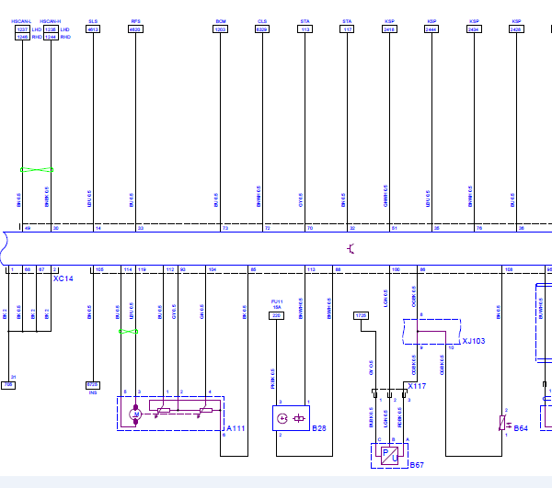Click reference box under CLS
This screenshot has width=552, height=488.
pos(262,29)
